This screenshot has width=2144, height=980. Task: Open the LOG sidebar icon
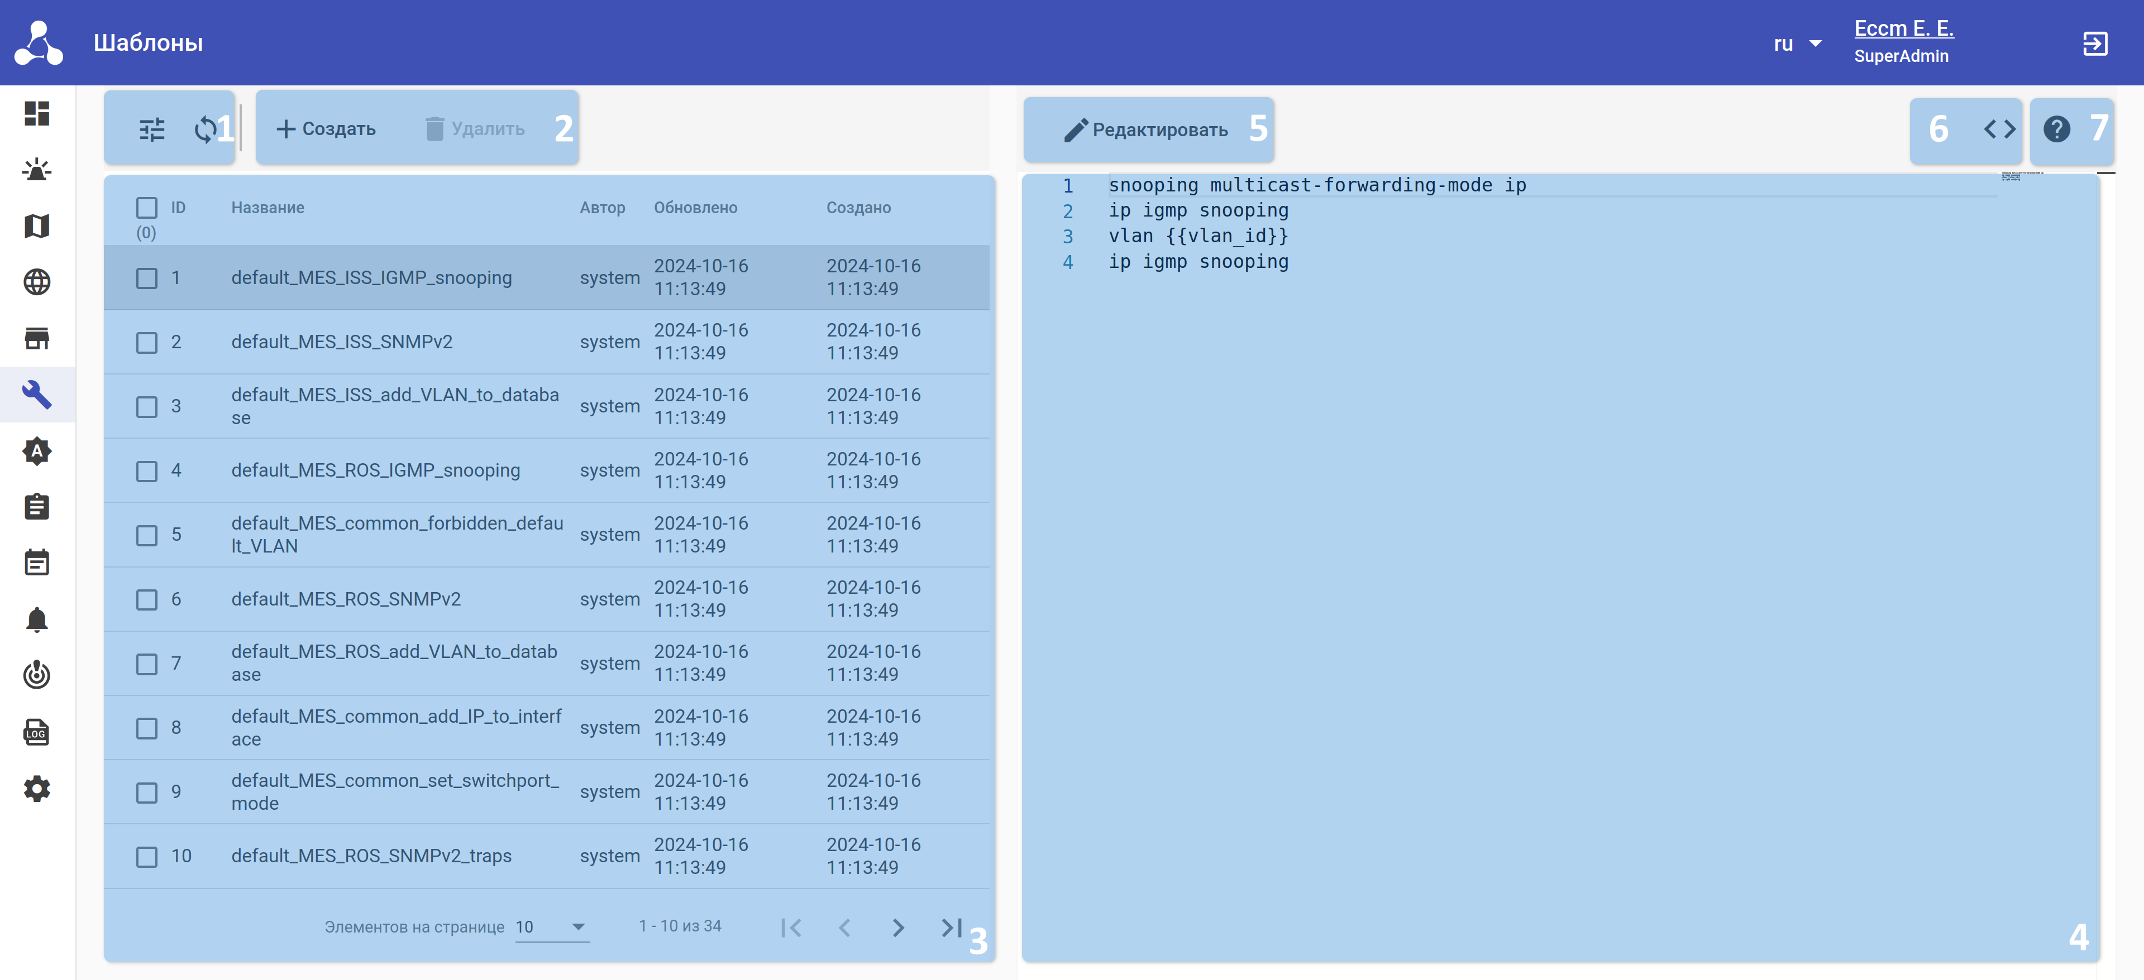tap(37, 732)
